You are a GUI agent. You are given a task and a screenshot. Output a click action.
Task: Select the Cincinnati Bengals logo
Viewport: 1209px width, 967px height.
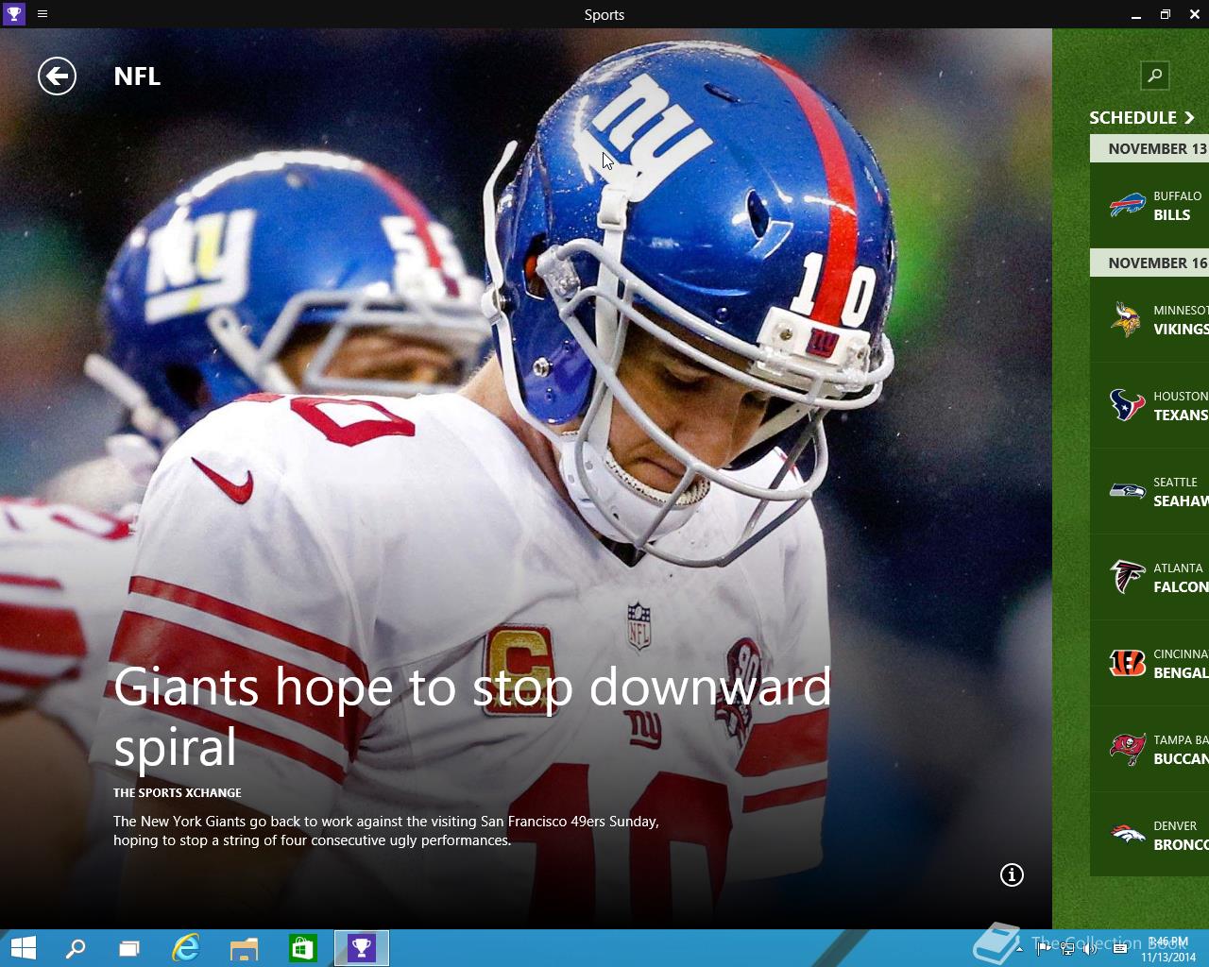tap(1127, 663)
